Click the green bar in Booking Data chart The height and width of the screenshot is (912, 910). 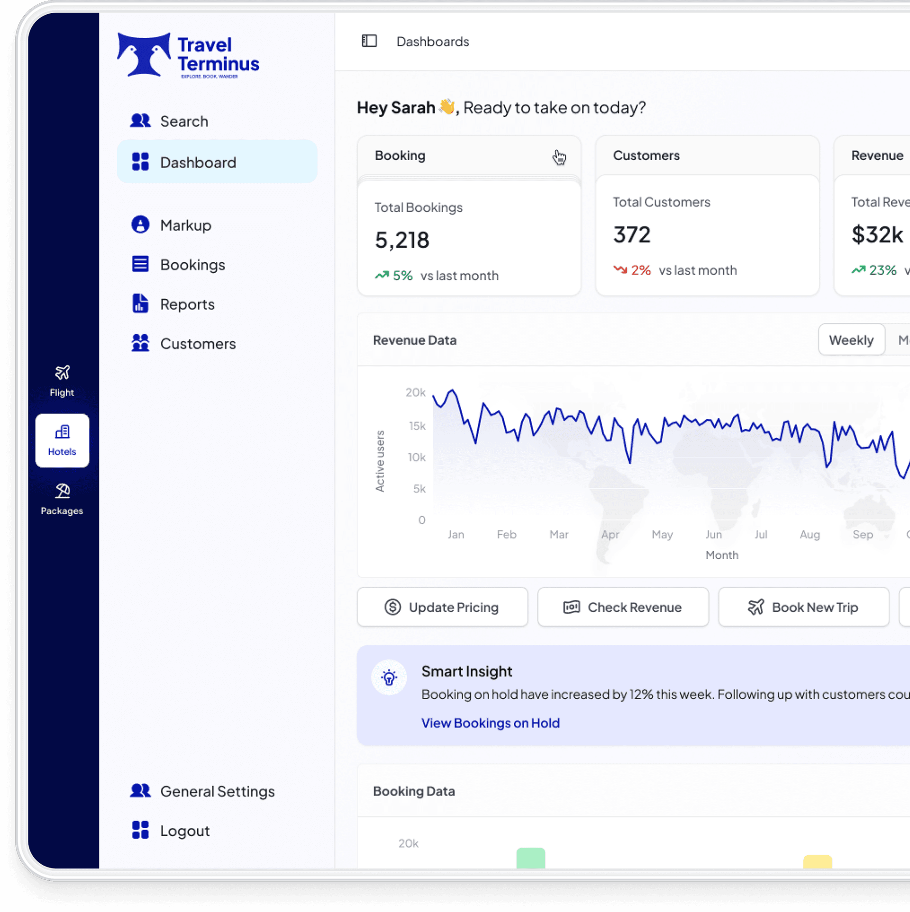[531, 858]
